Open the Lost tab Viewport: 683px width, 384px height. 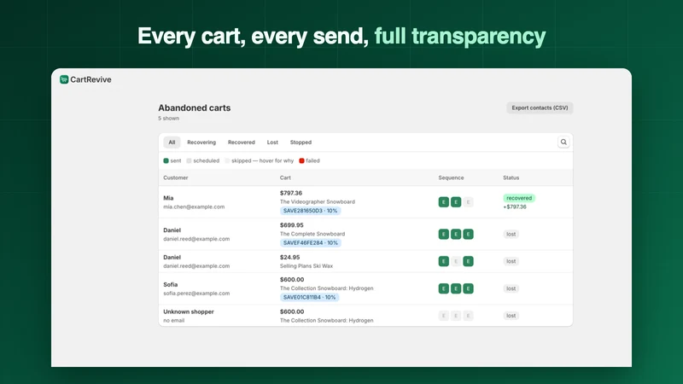click(272, 143)
